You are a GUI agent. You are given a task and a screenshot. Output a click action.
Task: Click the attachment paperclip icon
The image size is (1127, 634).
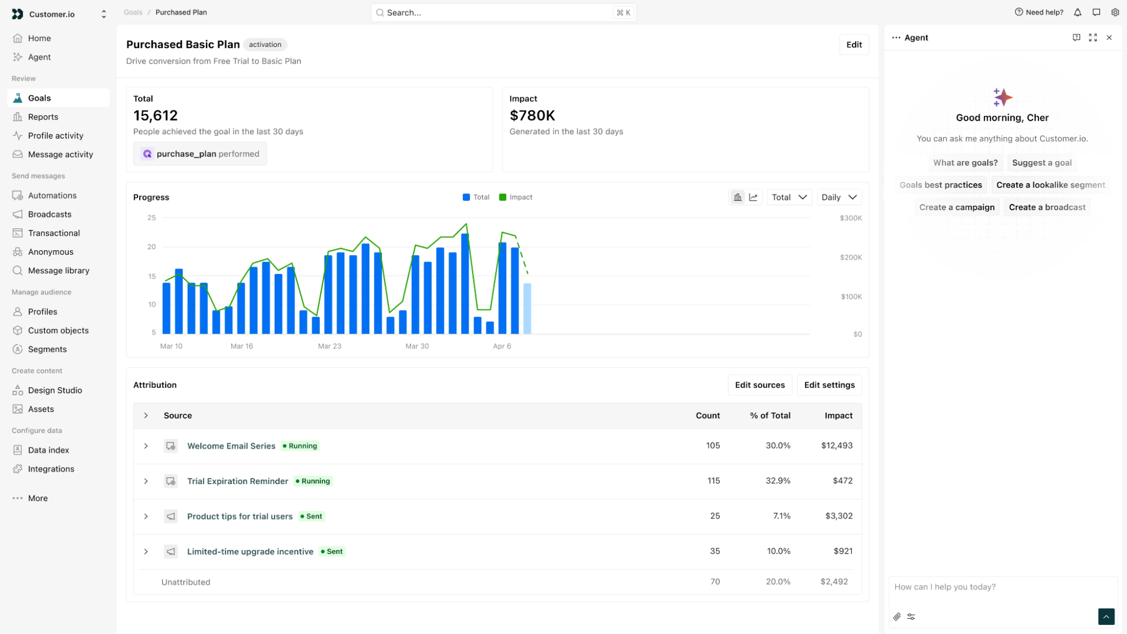pyautogui.click(x=897, y=617)
